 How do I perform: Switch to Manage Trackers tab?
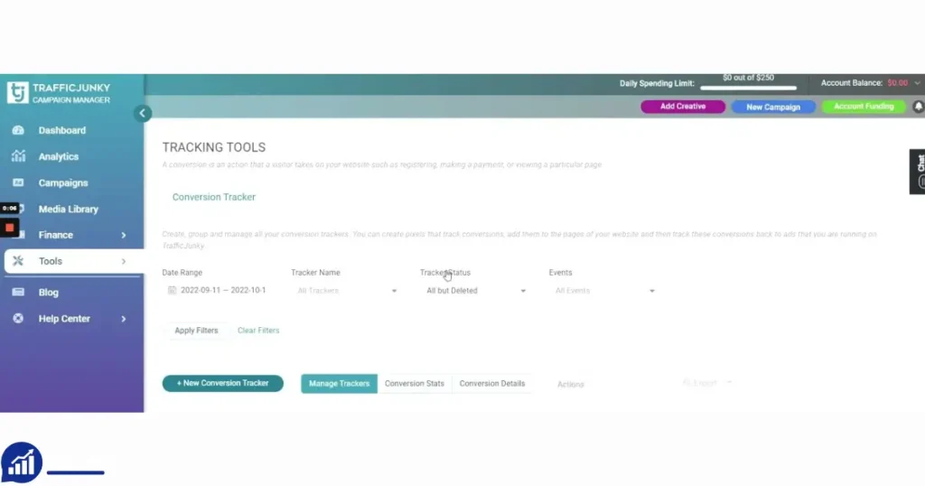(340, 383)
